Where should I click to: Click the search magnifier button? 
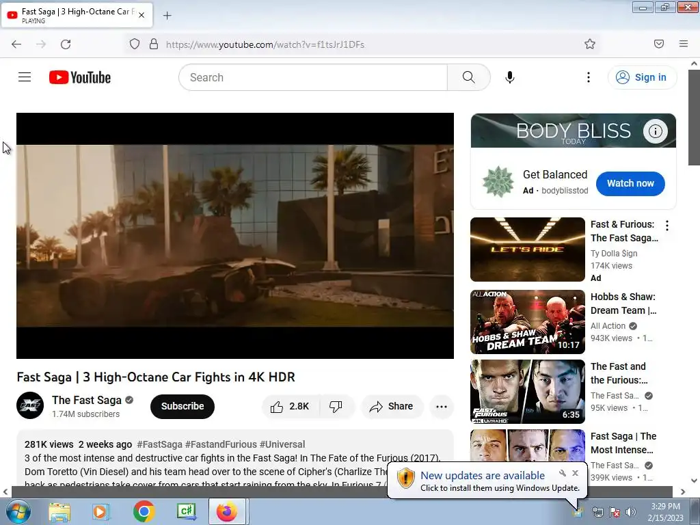pyautogui.click(x=468, y=77)
